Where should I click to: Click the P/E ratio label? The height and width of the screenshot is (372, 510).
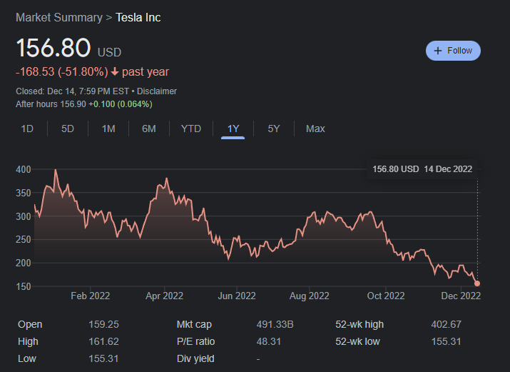pos(196,342)
